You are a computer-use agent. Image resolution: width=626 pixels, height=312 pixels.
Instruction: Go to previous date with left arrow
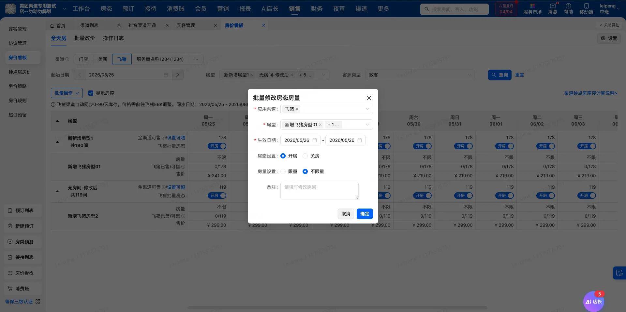(x=80, y=75)
